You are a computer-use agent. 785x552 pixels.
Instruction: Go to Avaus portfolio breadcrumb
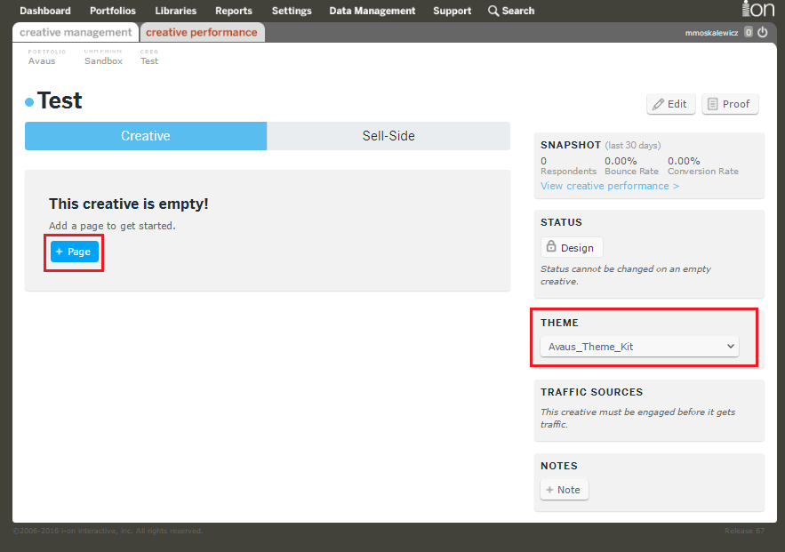42,60
